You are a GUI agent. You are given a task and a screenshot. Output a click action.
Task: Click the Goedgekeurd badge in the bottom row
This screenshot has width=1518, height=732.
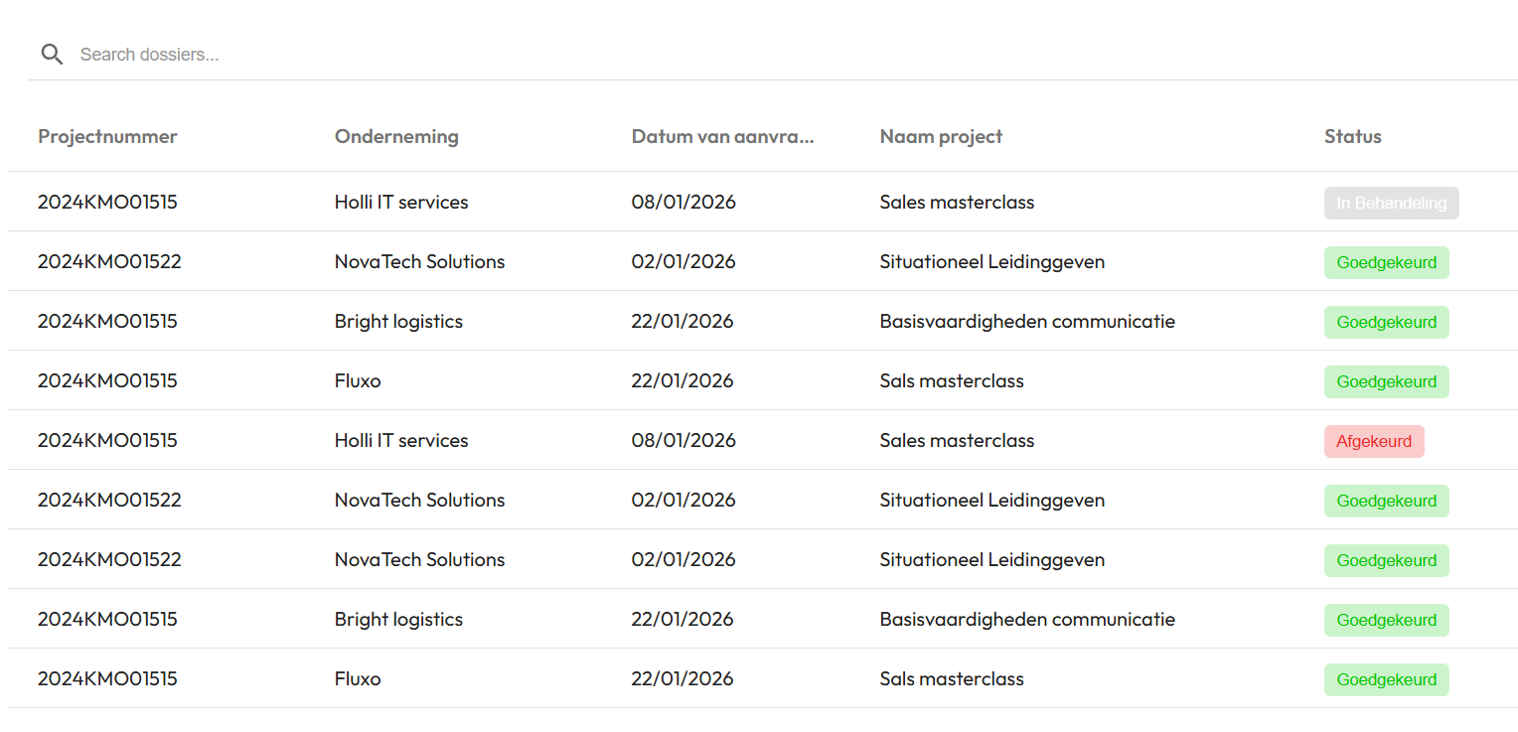[1386, 680]
